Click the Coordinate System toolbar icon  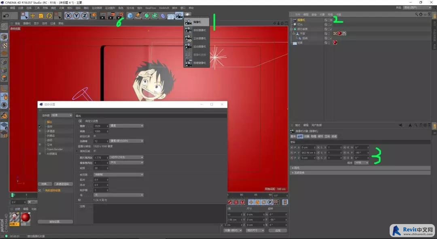point(93,16)
